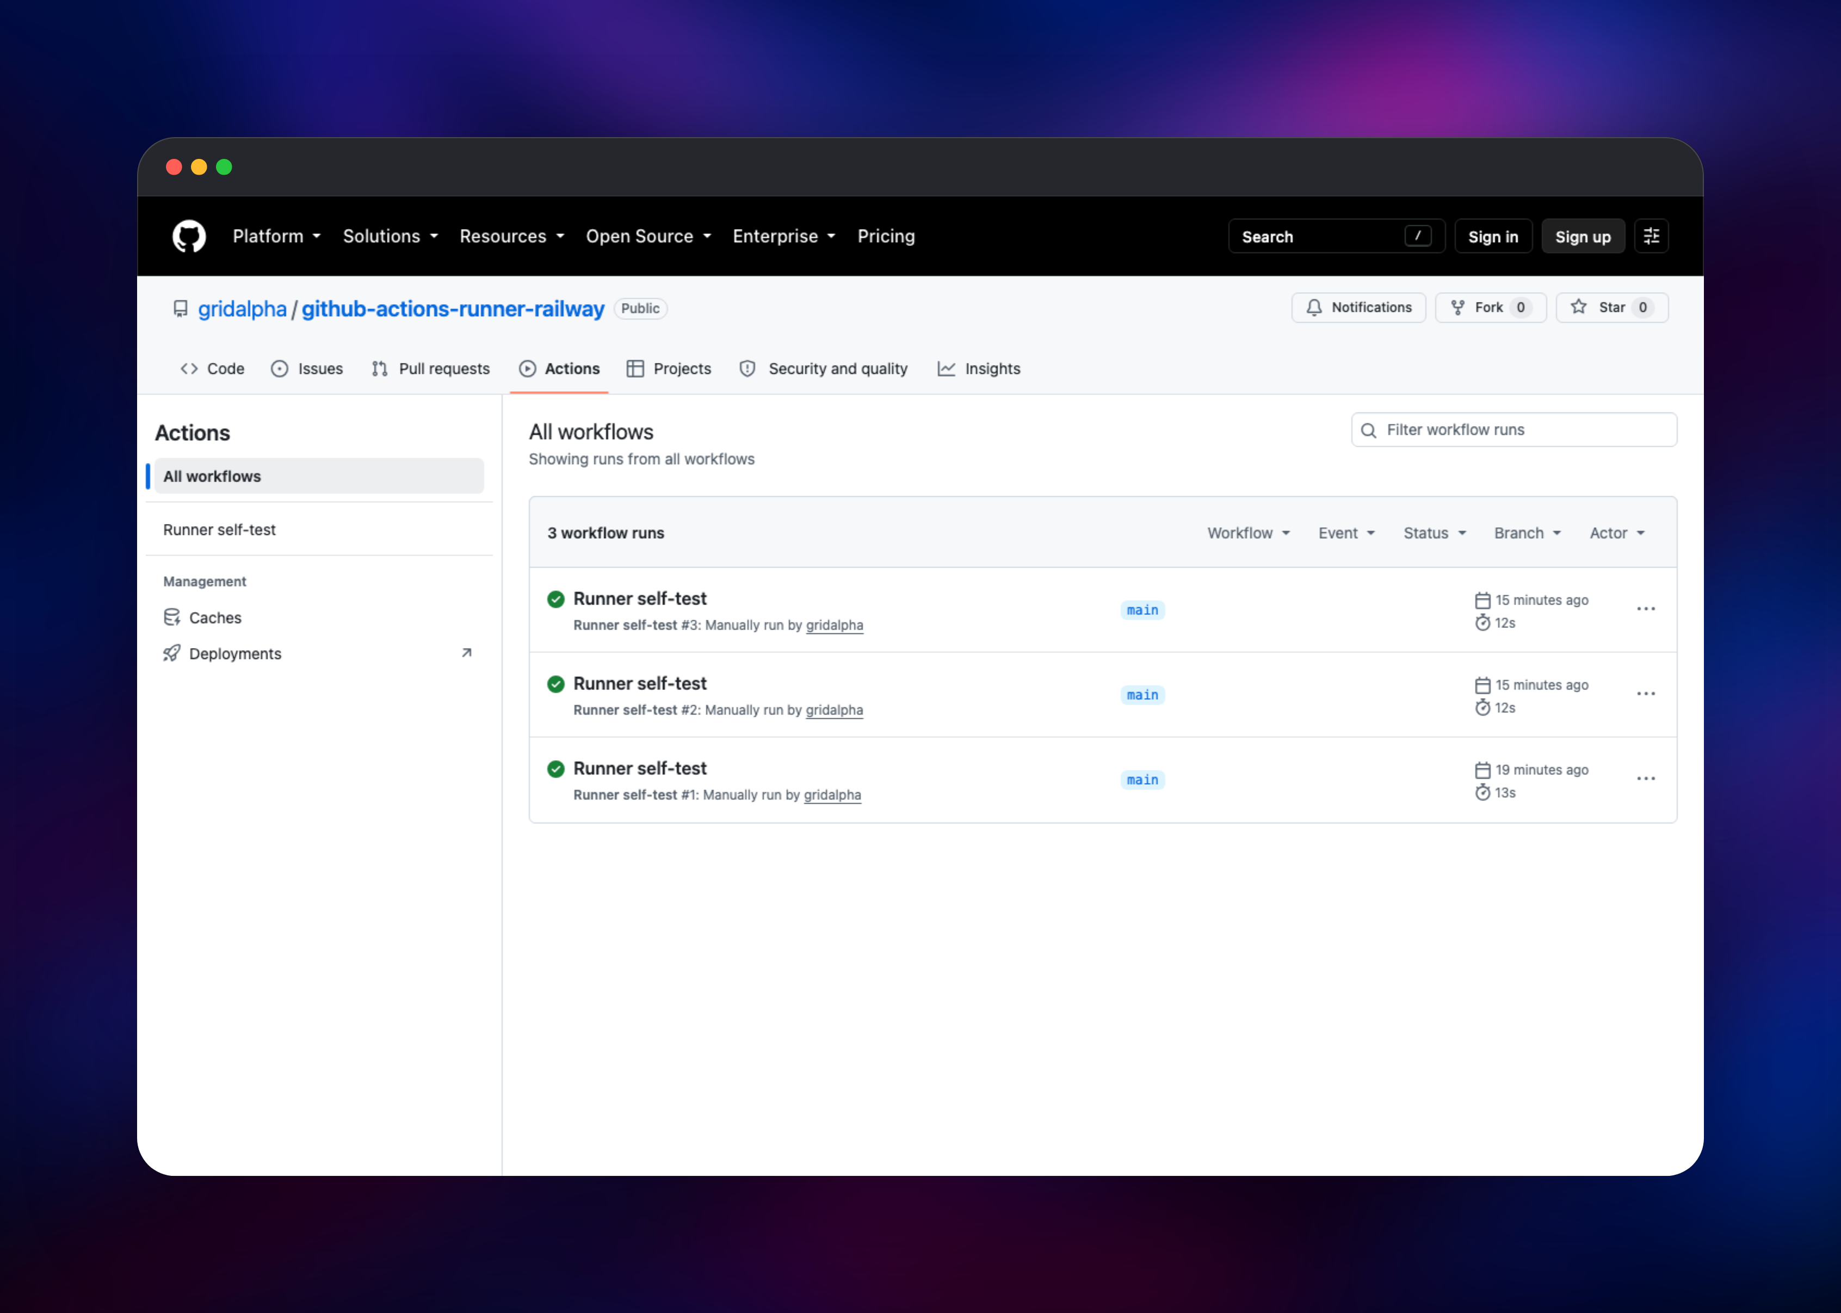This screenshot has width=1841, height=1313.
Task: Expand the Platform menu
Action: pyautogui.click(x=277, y=236)
